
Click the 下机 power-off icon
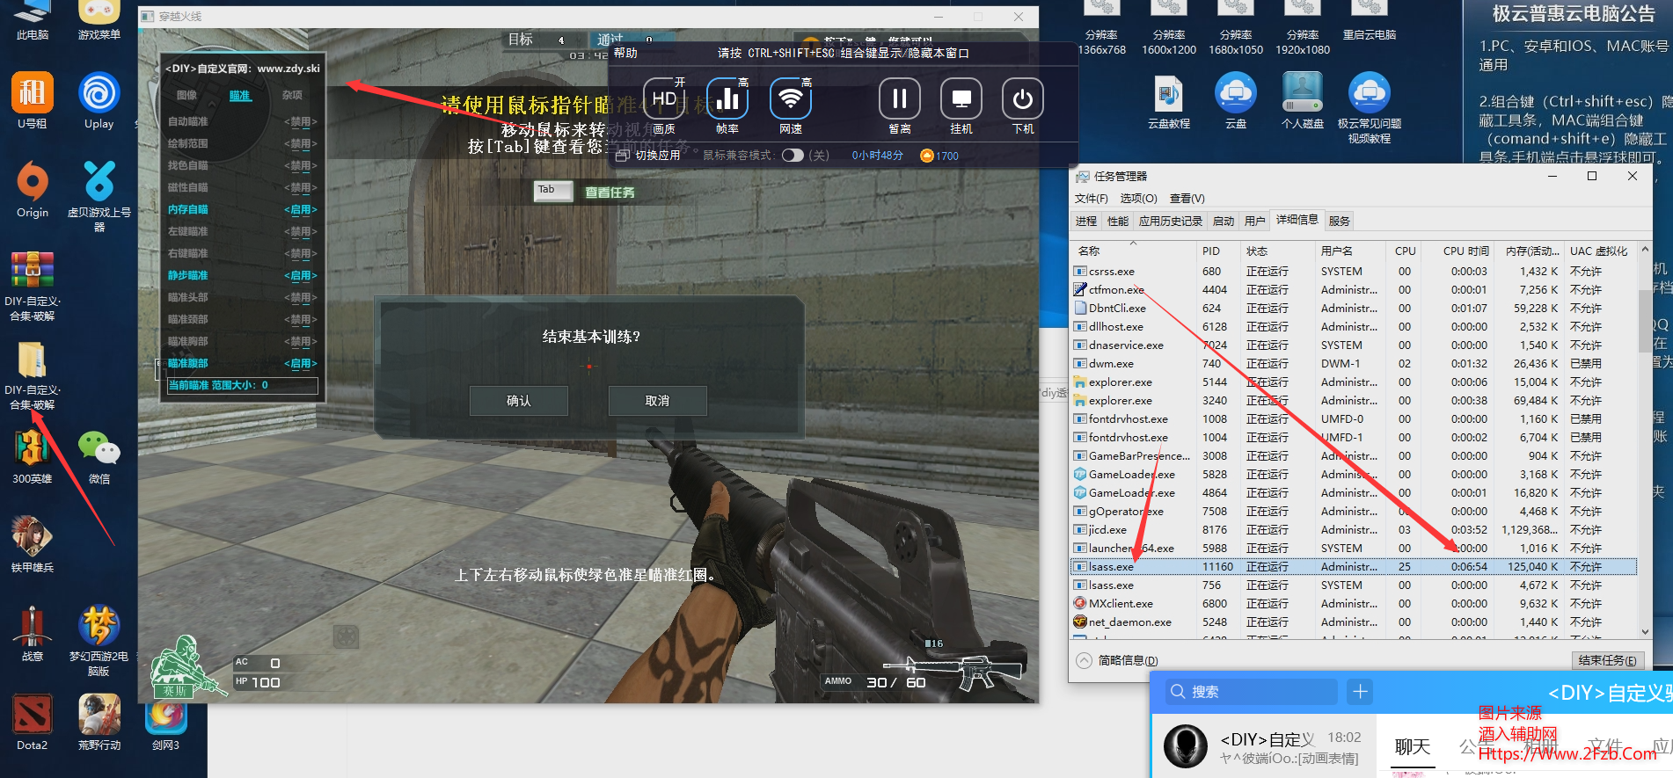[1023, 99]
